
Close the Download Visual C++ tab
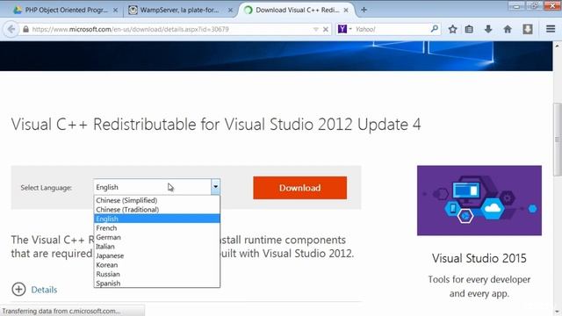[x=346, y=10]
